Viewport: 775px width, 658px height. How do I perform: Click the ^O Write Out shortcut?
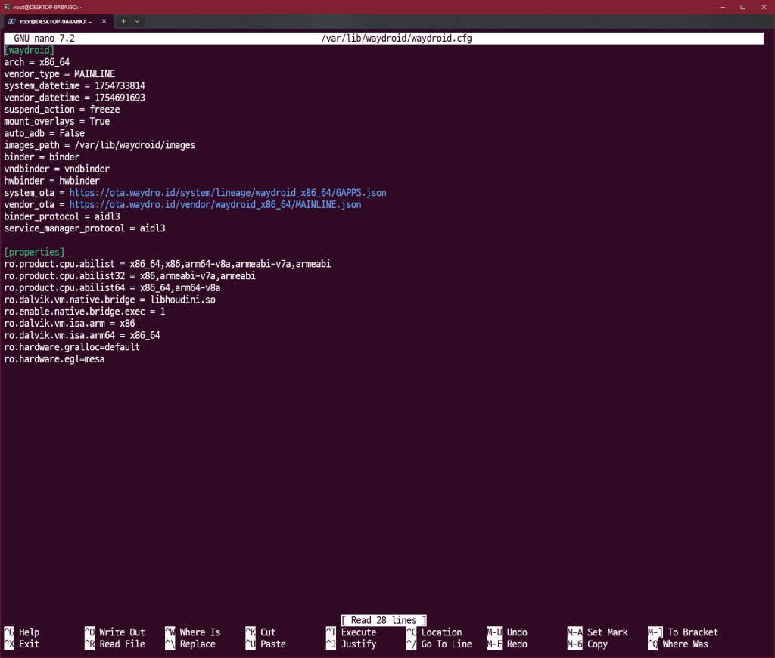point(114,632)
